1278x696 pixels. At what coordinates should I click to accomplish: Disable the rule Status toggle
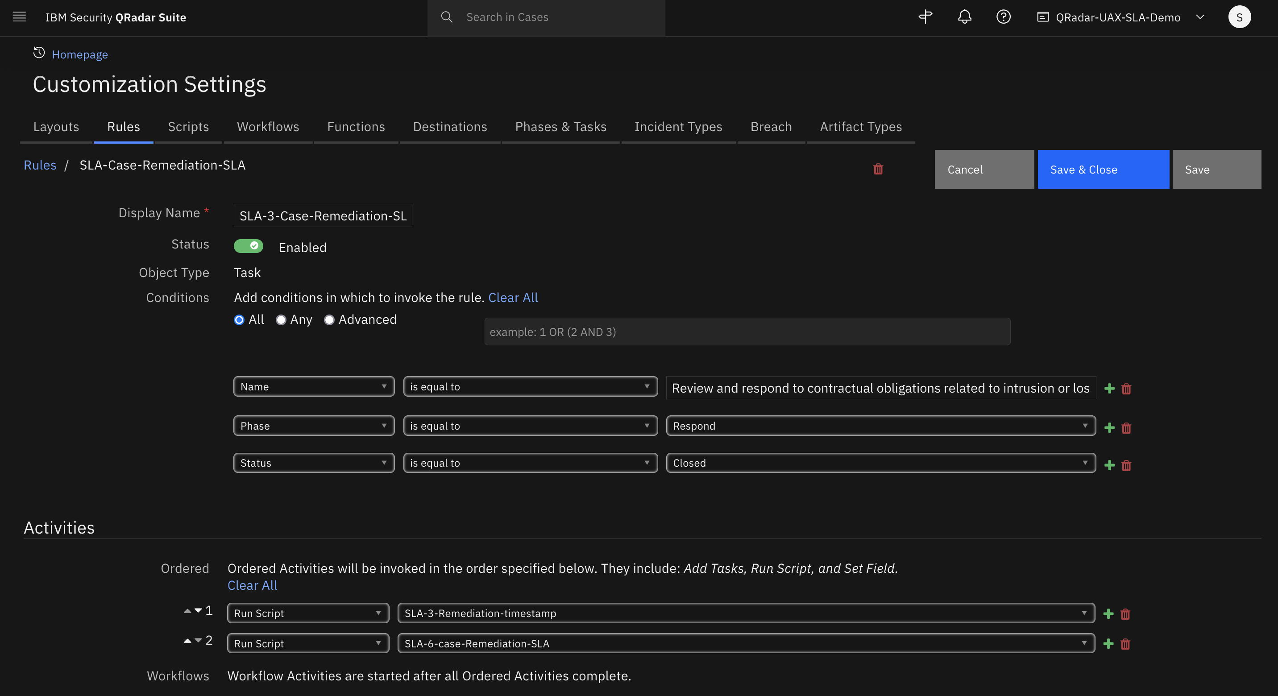249,246
